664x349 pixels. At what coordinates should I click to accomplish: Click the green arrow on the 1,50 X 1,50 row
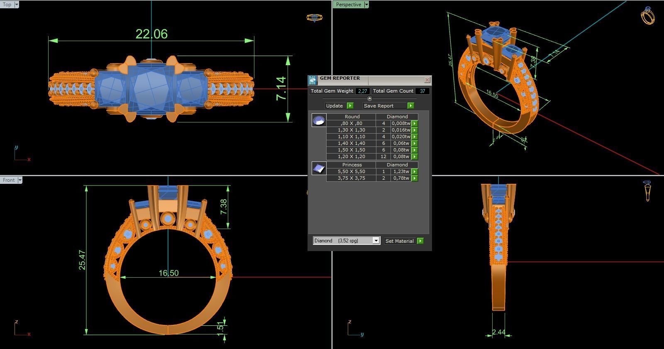(x=415, y=150)
